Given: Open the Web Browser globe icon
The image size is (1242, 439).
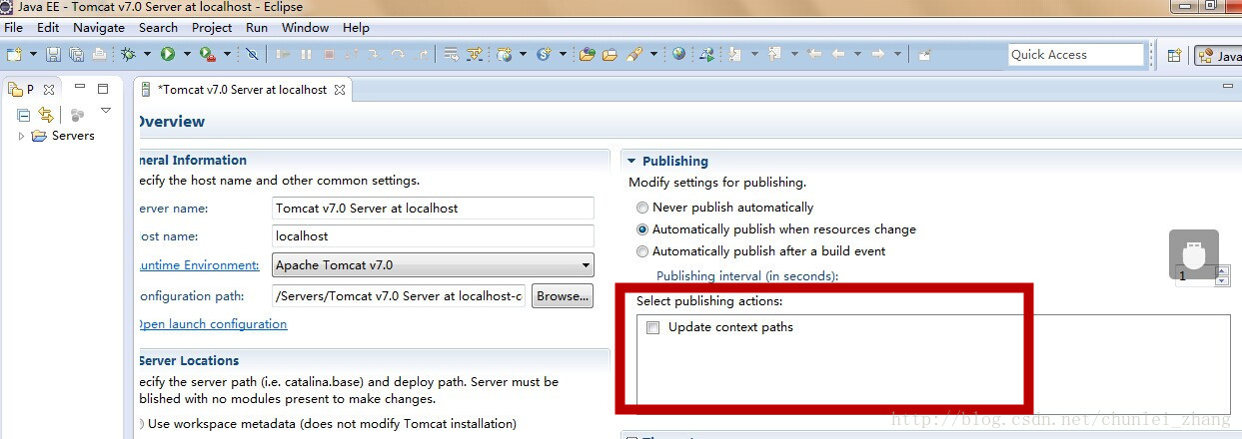Looking at the screenshot, I should tap(678, 54).
